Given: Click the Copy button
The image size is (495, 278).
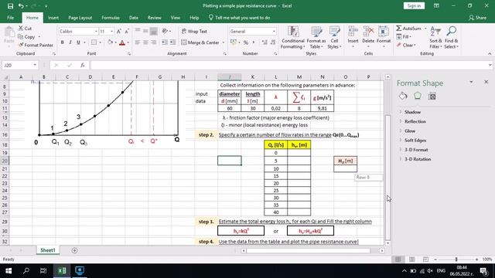Looking at the screenshot, I should click(x=26, y=37).
